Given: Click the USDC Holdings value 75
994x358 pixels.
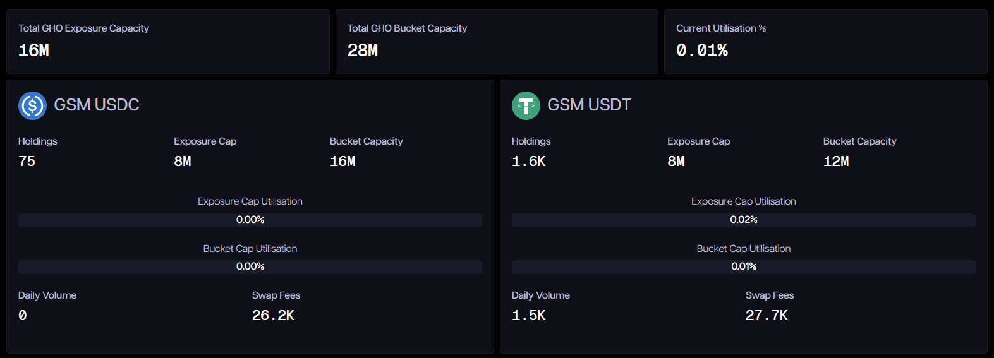Looking at the screenshot, I should tap(27, 162).
